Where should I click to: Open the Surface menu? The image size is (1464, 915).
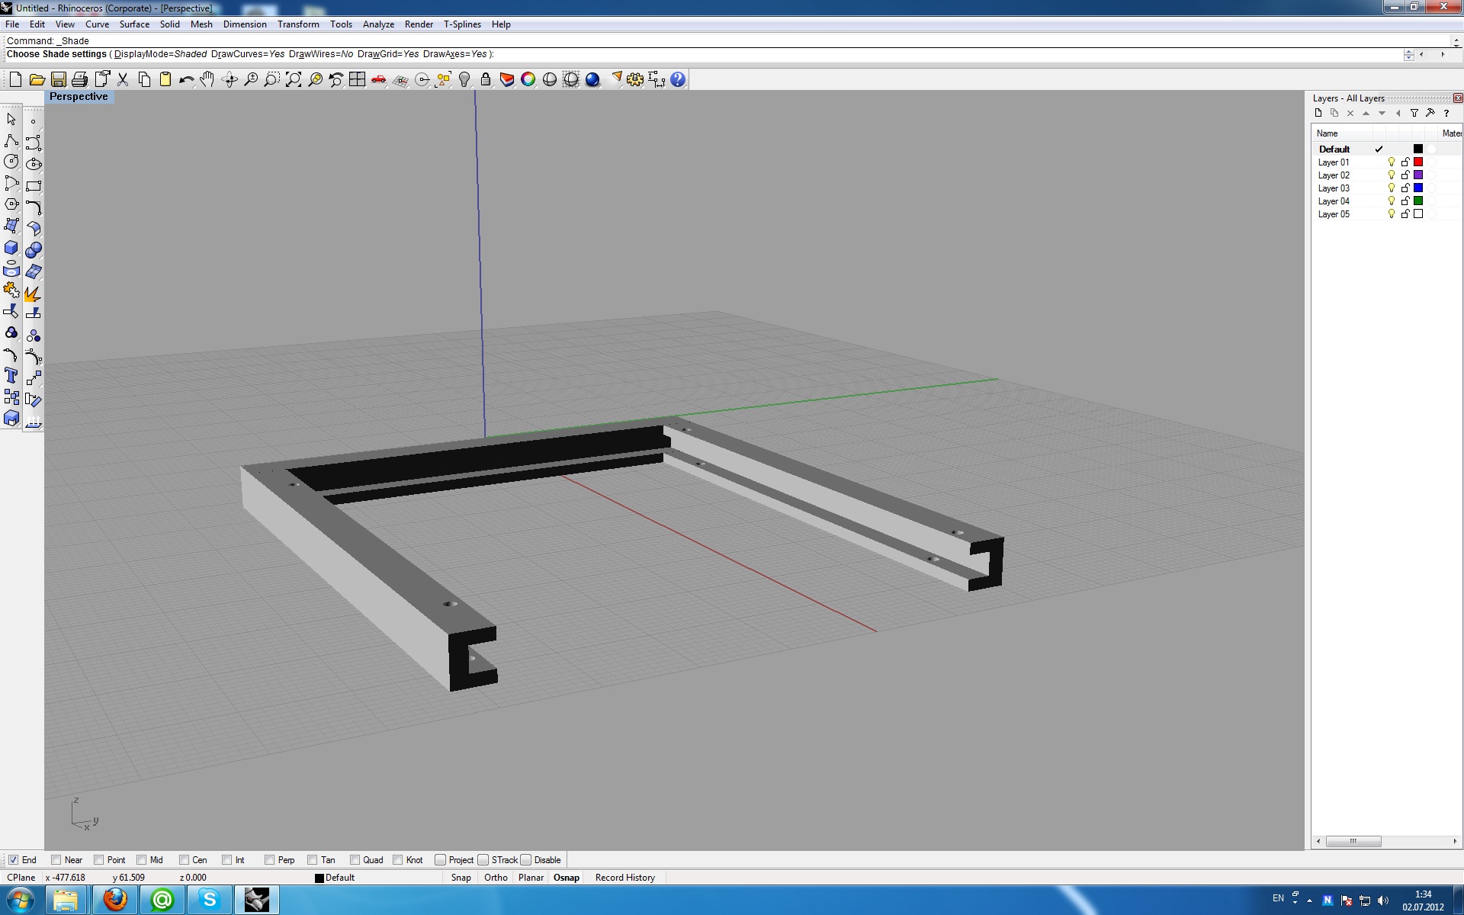(134, 24)
